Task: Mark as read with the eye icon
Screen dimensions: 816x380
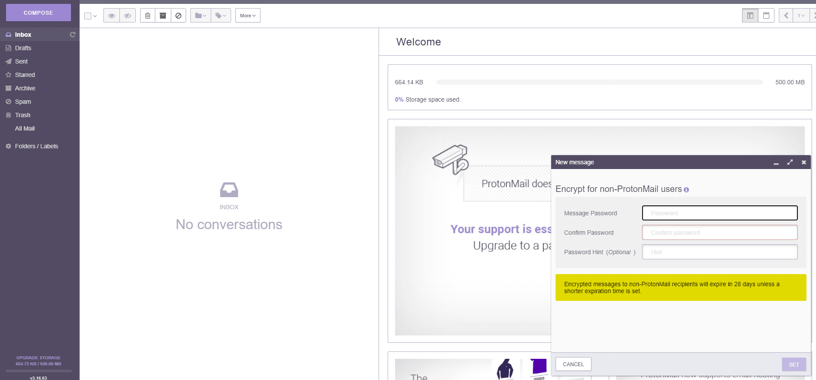Action: point(112,16)
